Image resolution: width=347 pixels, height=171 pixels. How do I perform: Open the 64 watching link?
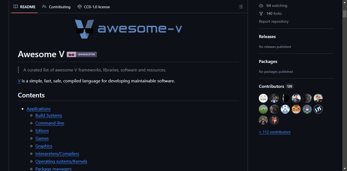pos(277,6)
